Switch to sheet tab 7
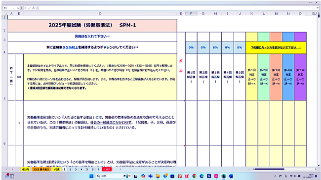 point(98,169)
